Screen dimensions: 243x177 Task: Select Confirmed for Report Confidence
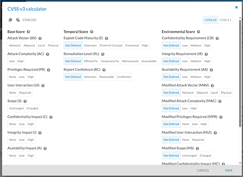[x=124, y=77]
